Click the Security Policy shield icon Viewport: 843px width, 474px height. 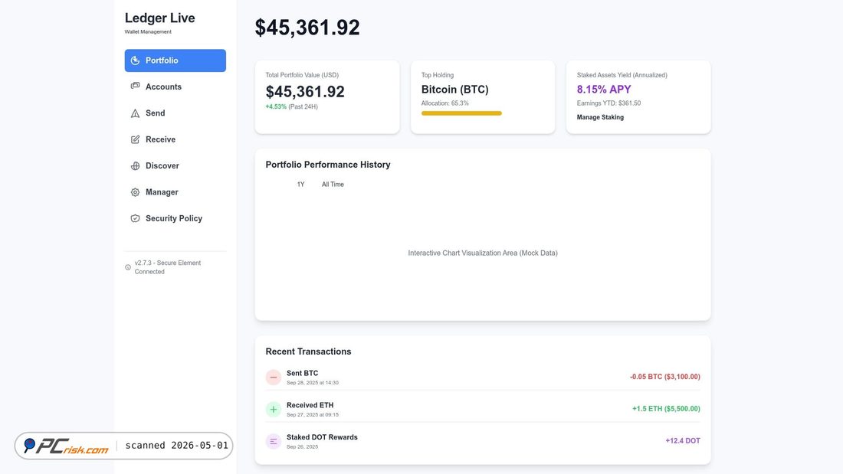(x=135, y=219)
